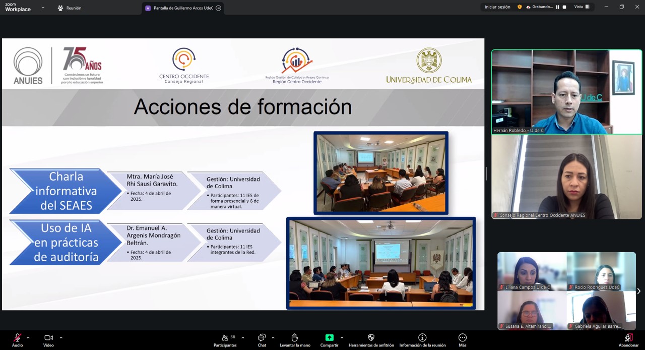
Task: Open the Chat panel
Action: 262,338
